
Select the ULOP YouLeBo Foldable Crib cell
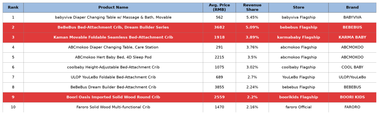tap(113, 77)
